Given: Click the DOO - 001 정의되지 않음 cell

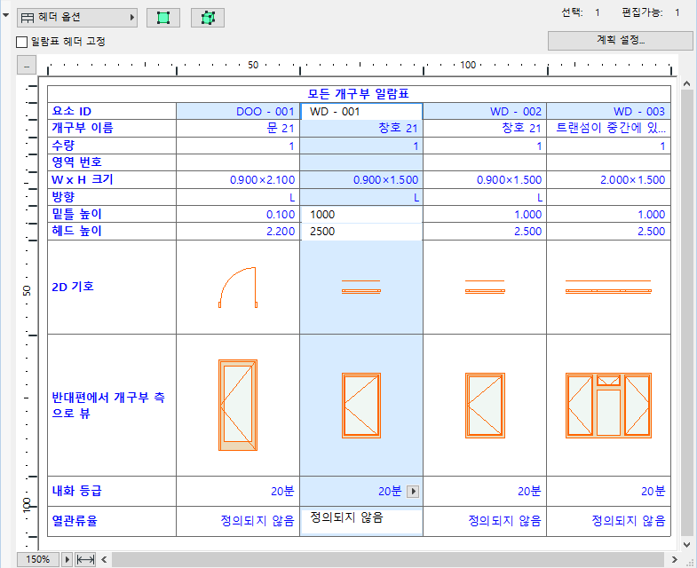Looking at the screenshot, I should point(238,521).
